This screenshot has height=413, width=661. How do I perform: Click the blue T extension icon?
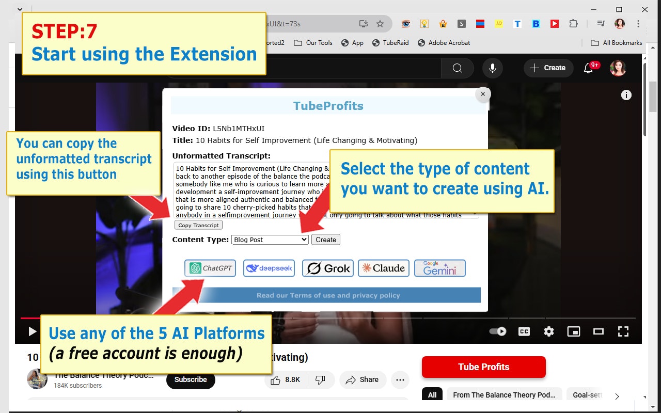tap(517, 24)
